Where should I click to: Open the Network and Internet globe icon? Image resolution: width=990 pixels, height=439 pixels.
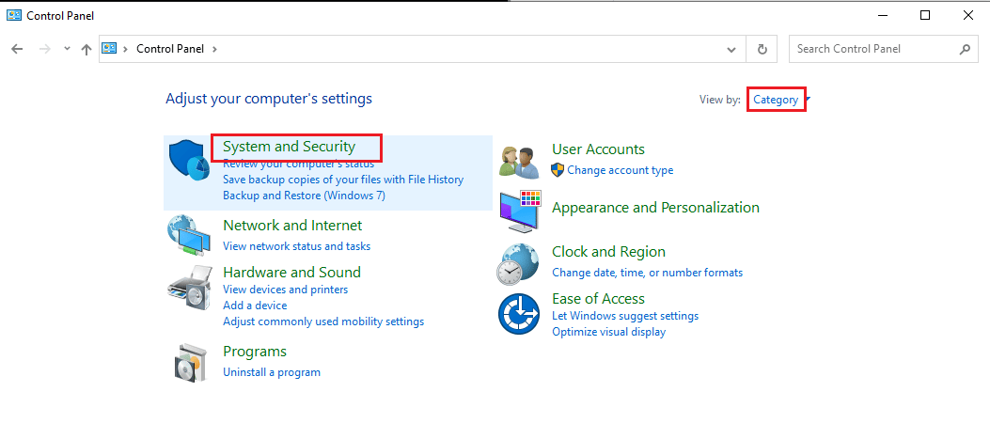coord(189,235)
